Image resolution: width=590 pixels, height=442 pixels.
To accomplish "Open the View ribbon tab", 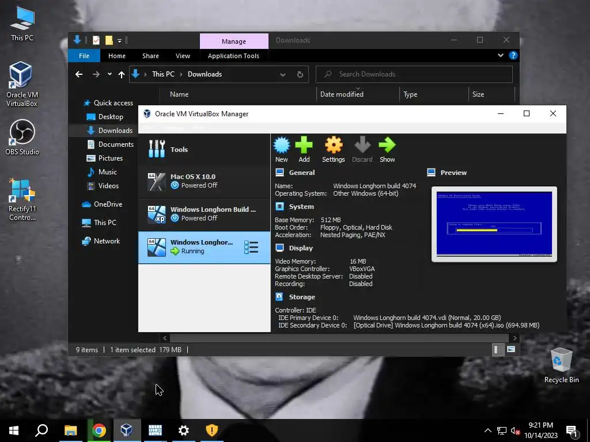I will [183, 56].
